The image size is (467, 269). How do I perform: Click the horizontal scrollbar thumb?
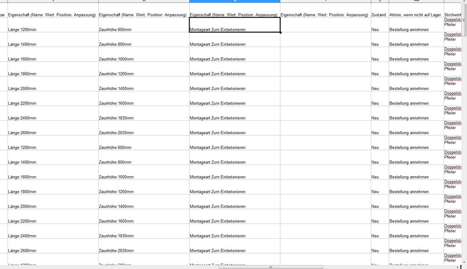click(x=271, y=267)
